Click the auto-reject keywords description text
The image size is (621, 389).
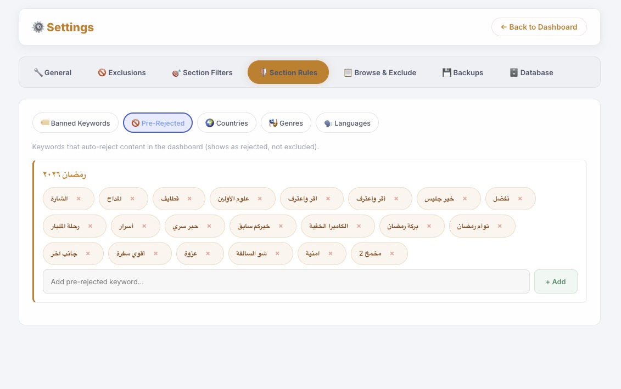click(176, 147)
